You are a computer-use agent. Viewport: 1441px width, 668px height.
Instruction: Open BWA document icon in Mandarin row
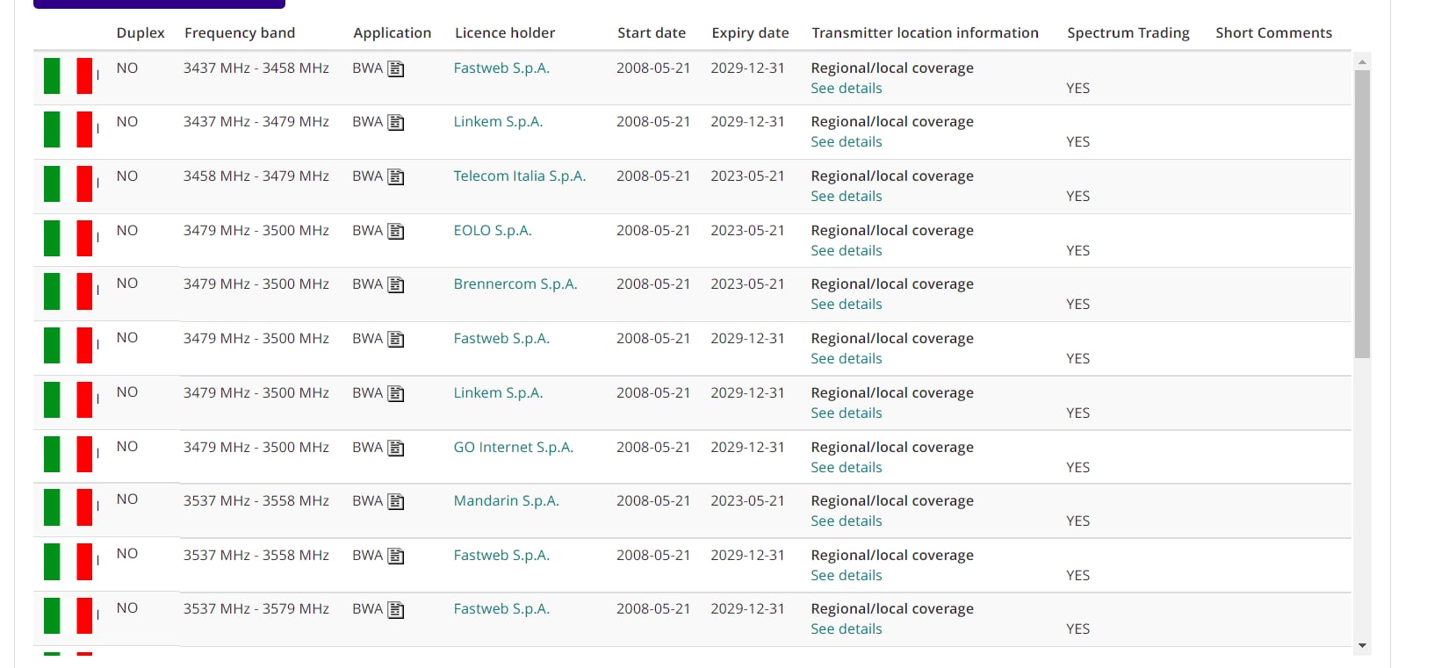(x=396, y=502)
